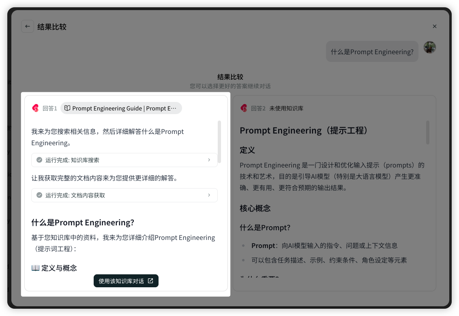Click the scrollbar in the 回答2 panel
Screen dimensions: 459x316
point(427,132)
